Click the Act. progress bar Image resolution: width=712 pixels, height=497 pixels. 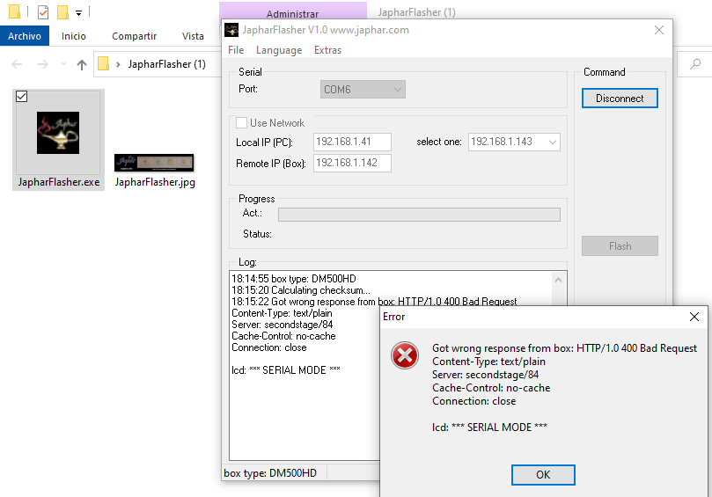click(x=419, y=215)
